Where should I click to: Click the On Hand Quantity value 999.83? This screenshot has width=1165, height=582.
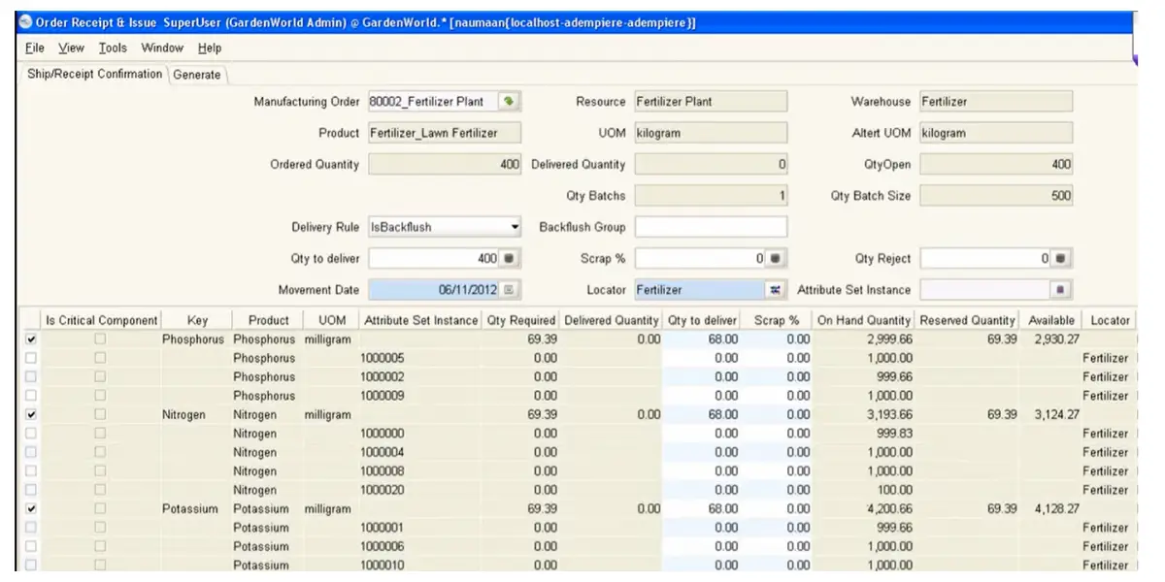point(895,434)
